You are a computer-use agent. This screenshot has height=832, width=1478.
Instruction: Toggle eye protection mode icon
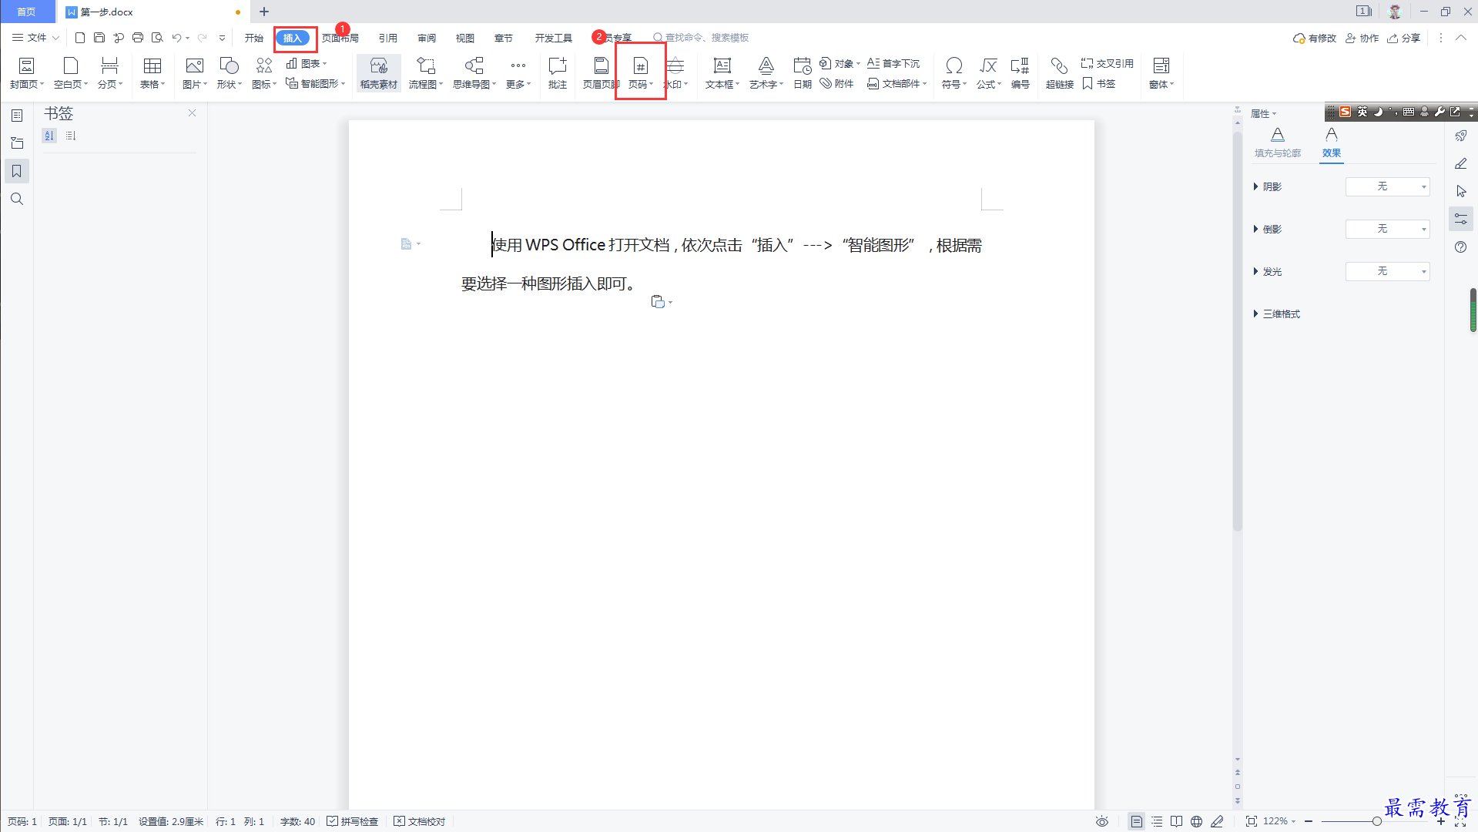coord(1102,821)
